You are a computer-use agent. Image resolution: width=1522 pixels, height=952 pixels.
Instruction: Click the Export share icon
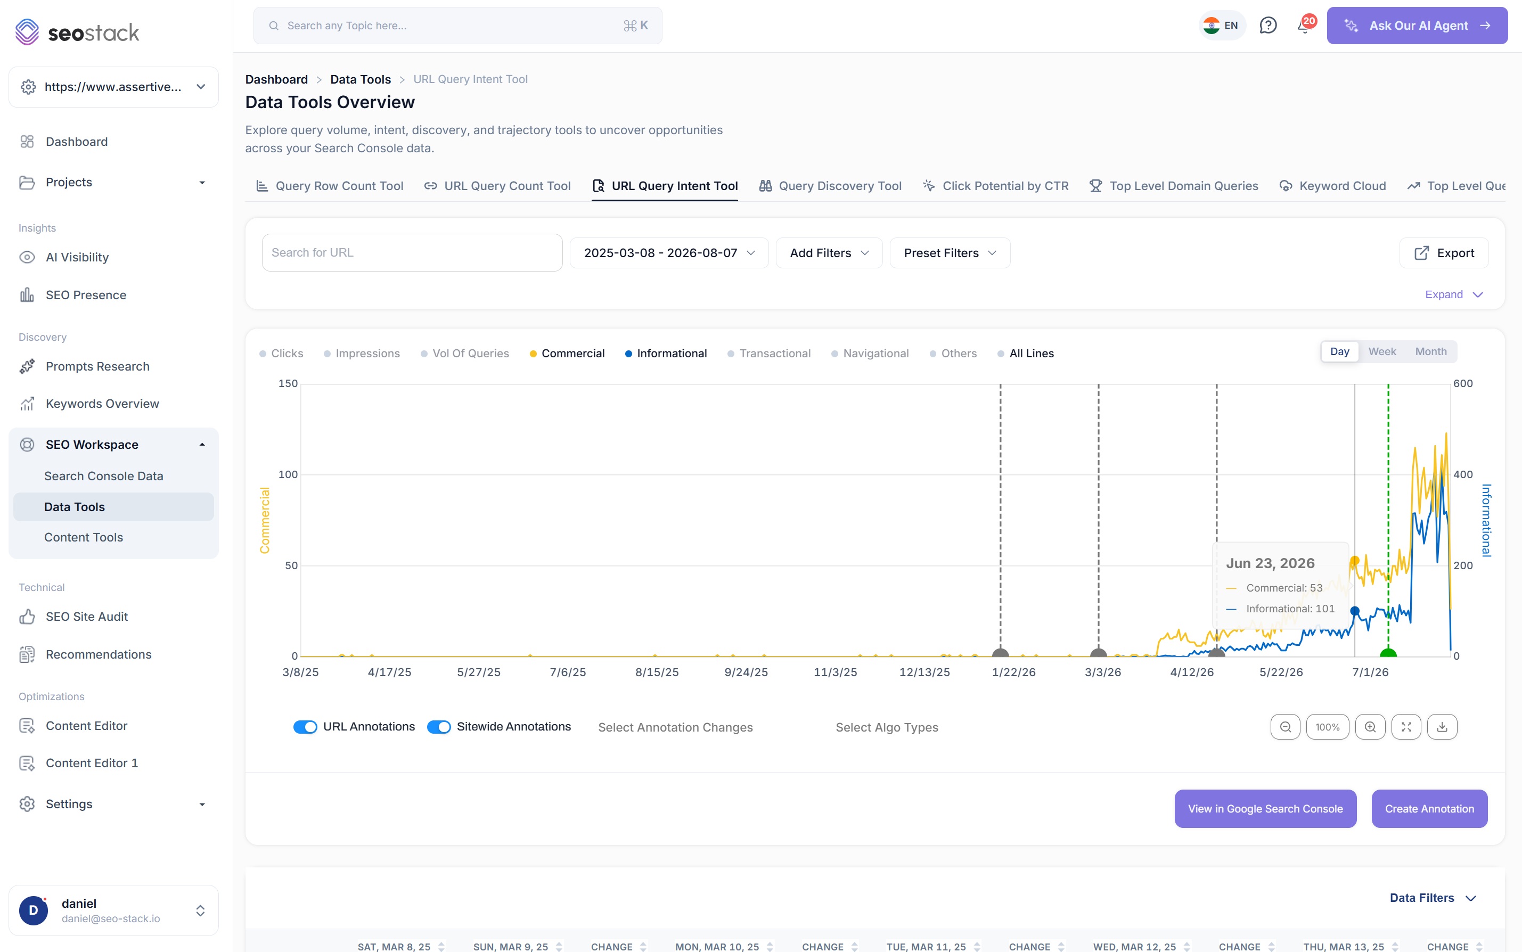click(x=1421, y=253)
